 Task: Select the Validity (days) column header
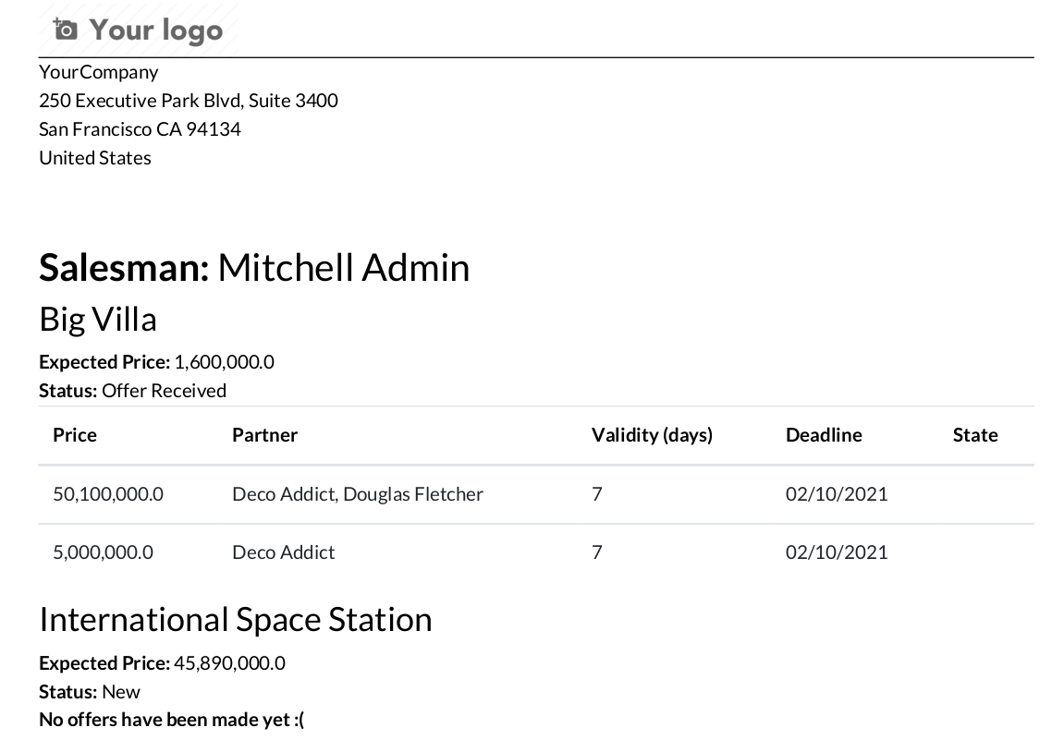pyautogui.click(x=652, y=434)
